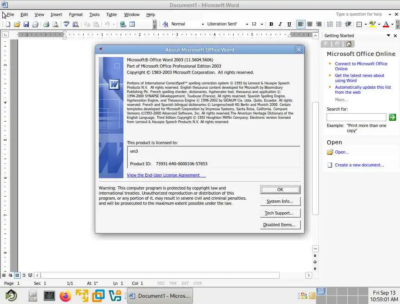The width and height of the screenshot is (400, 304).
Task: Open the File menu
Action: pos(11,14)
